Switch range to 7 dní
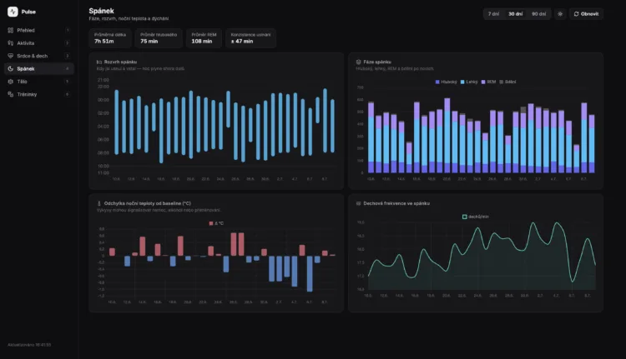The image size is (626, 359). (x=493, y=14)
